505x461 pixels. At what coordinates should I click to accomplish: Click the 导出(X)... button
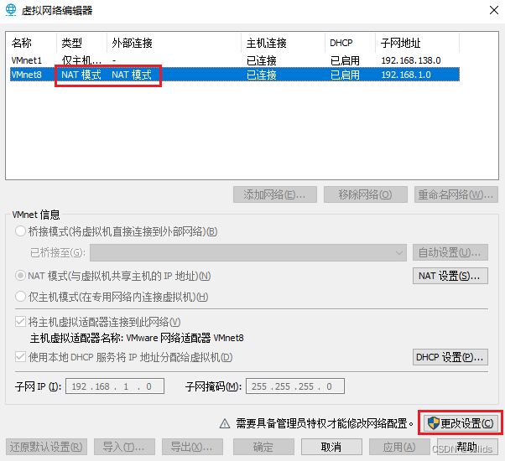(x=192, y=447)
